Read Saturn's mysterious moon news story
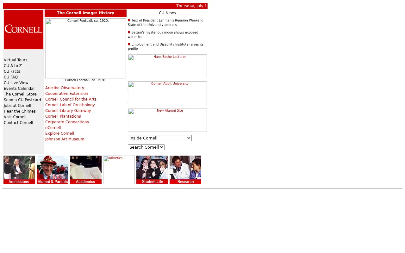The image size is (405, 253). [x=163, y=35]
